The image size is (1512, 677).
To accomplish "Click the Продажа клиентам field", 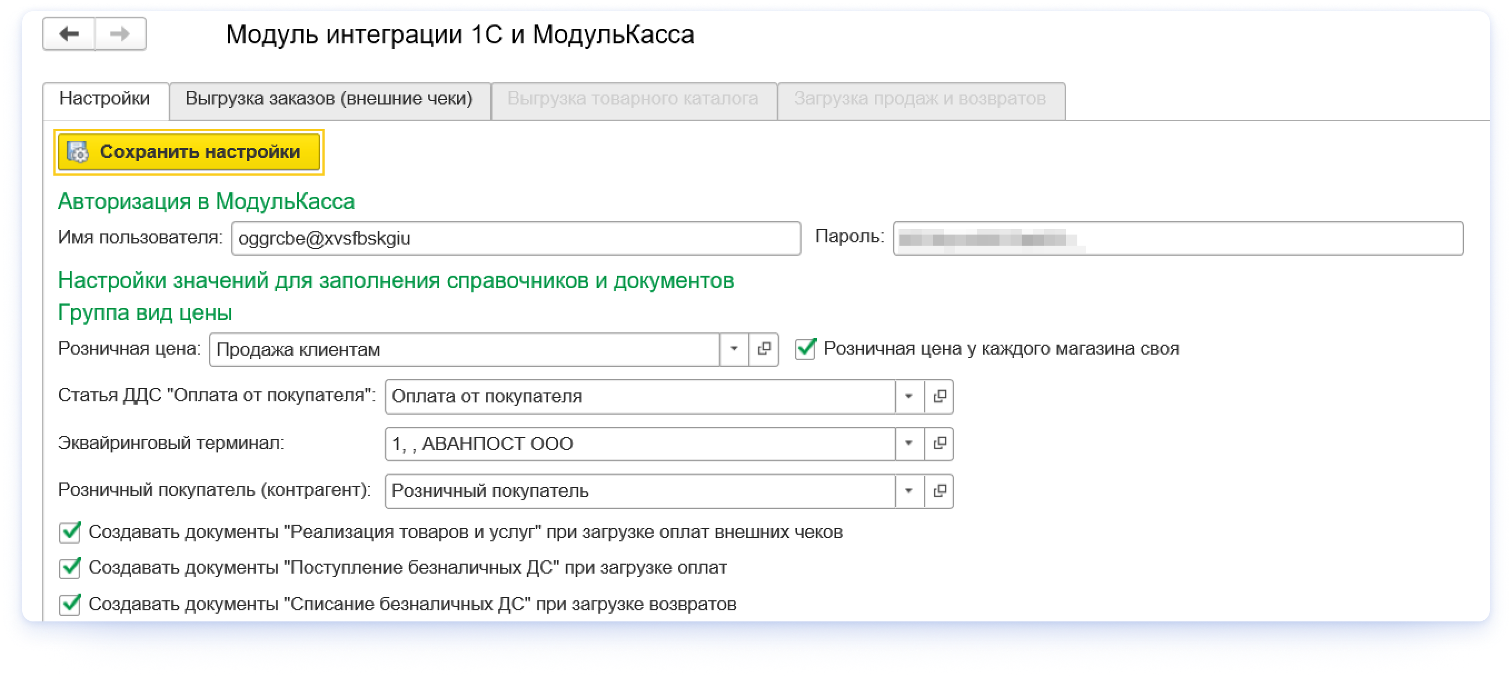I will click(x=464, y=350).
